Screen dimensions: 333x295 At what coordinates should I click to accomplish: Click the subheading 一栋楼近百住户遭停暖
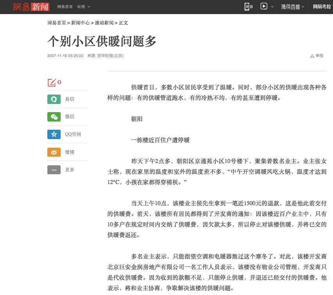[160, 140]
